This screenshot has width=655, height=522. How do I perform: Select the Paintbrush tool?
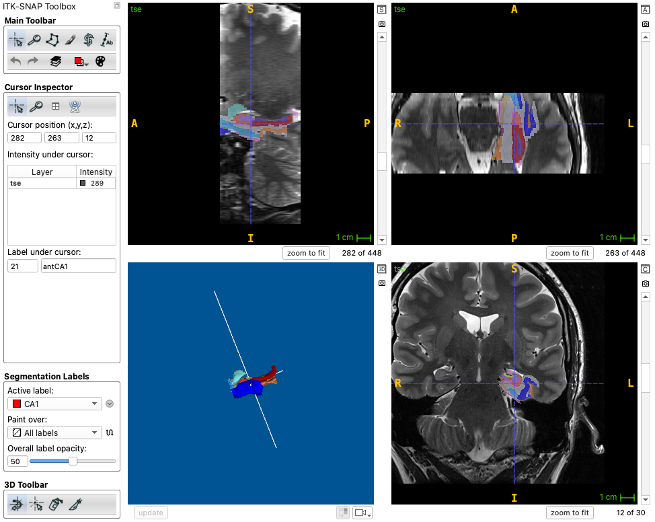tap(70, 40)
